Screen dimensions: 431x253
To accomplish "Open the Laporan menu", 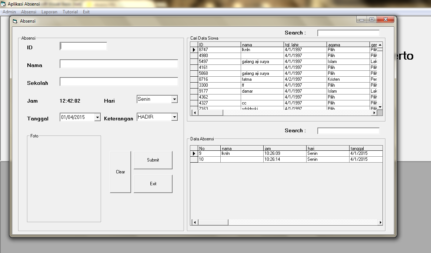I will click(49, 11).
